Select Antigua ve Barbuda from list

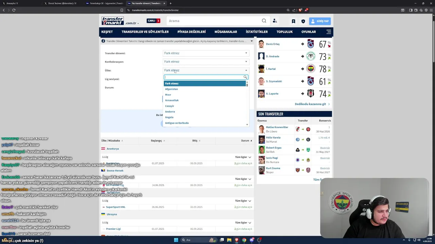[x=205, y=123]
